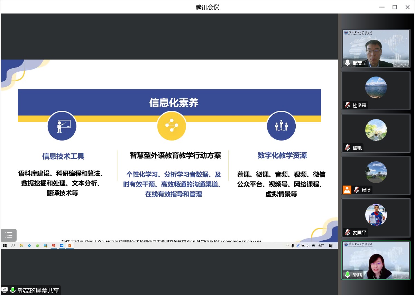Open PowerPoint from the taskbar
Screen dimensions: 415x296
[70, 245]
